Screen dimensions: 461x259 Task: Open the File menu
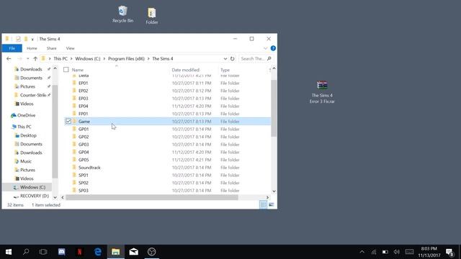pos(12,48)
